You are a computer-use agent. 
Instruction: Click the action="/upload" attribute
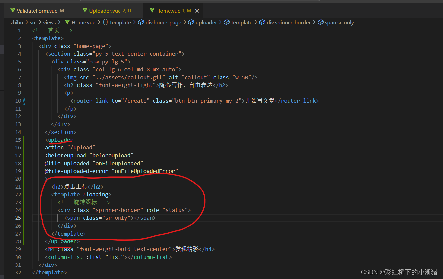point(70,147)
